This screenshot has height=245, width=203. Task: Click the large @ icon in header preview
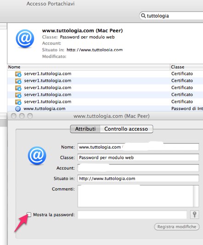coord(25,39)
